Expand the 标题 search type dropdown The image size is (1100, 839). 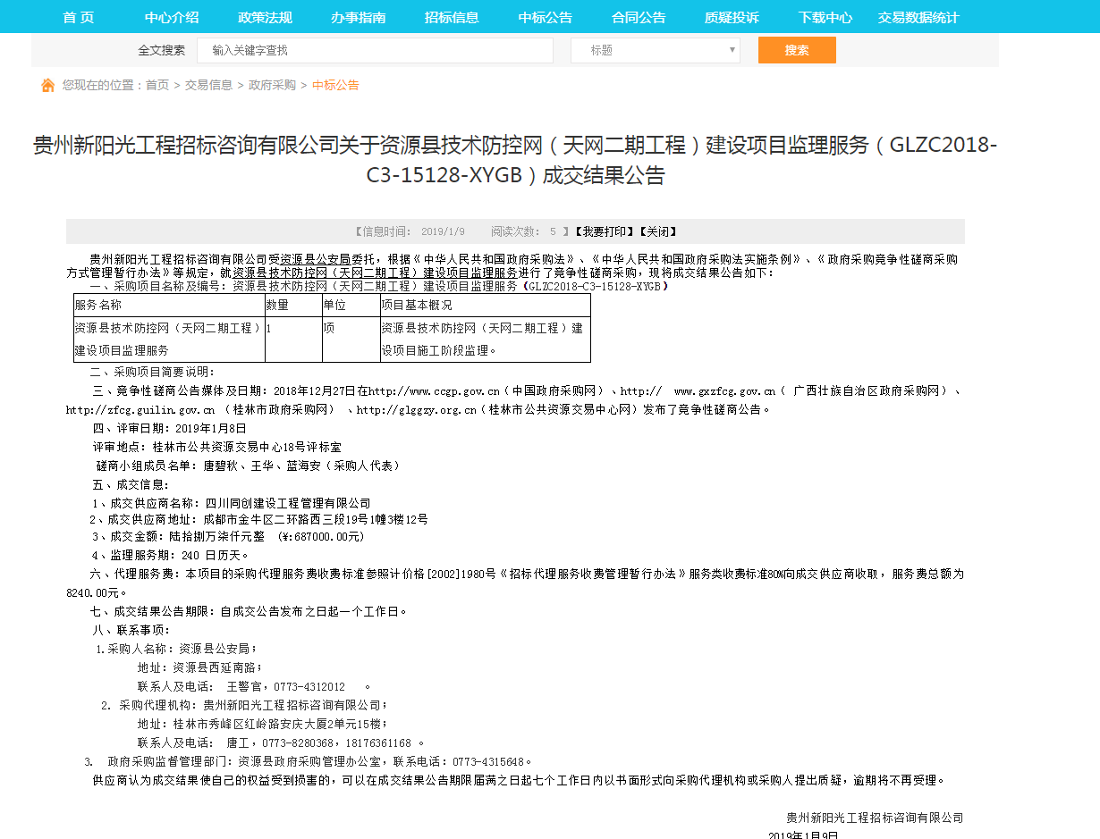pyautogui.click(x=655, y=51)
